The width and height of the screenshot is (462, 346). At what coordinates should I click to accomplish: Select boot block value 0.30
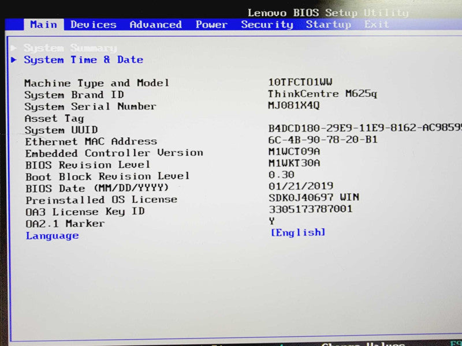tap(281, 175)
